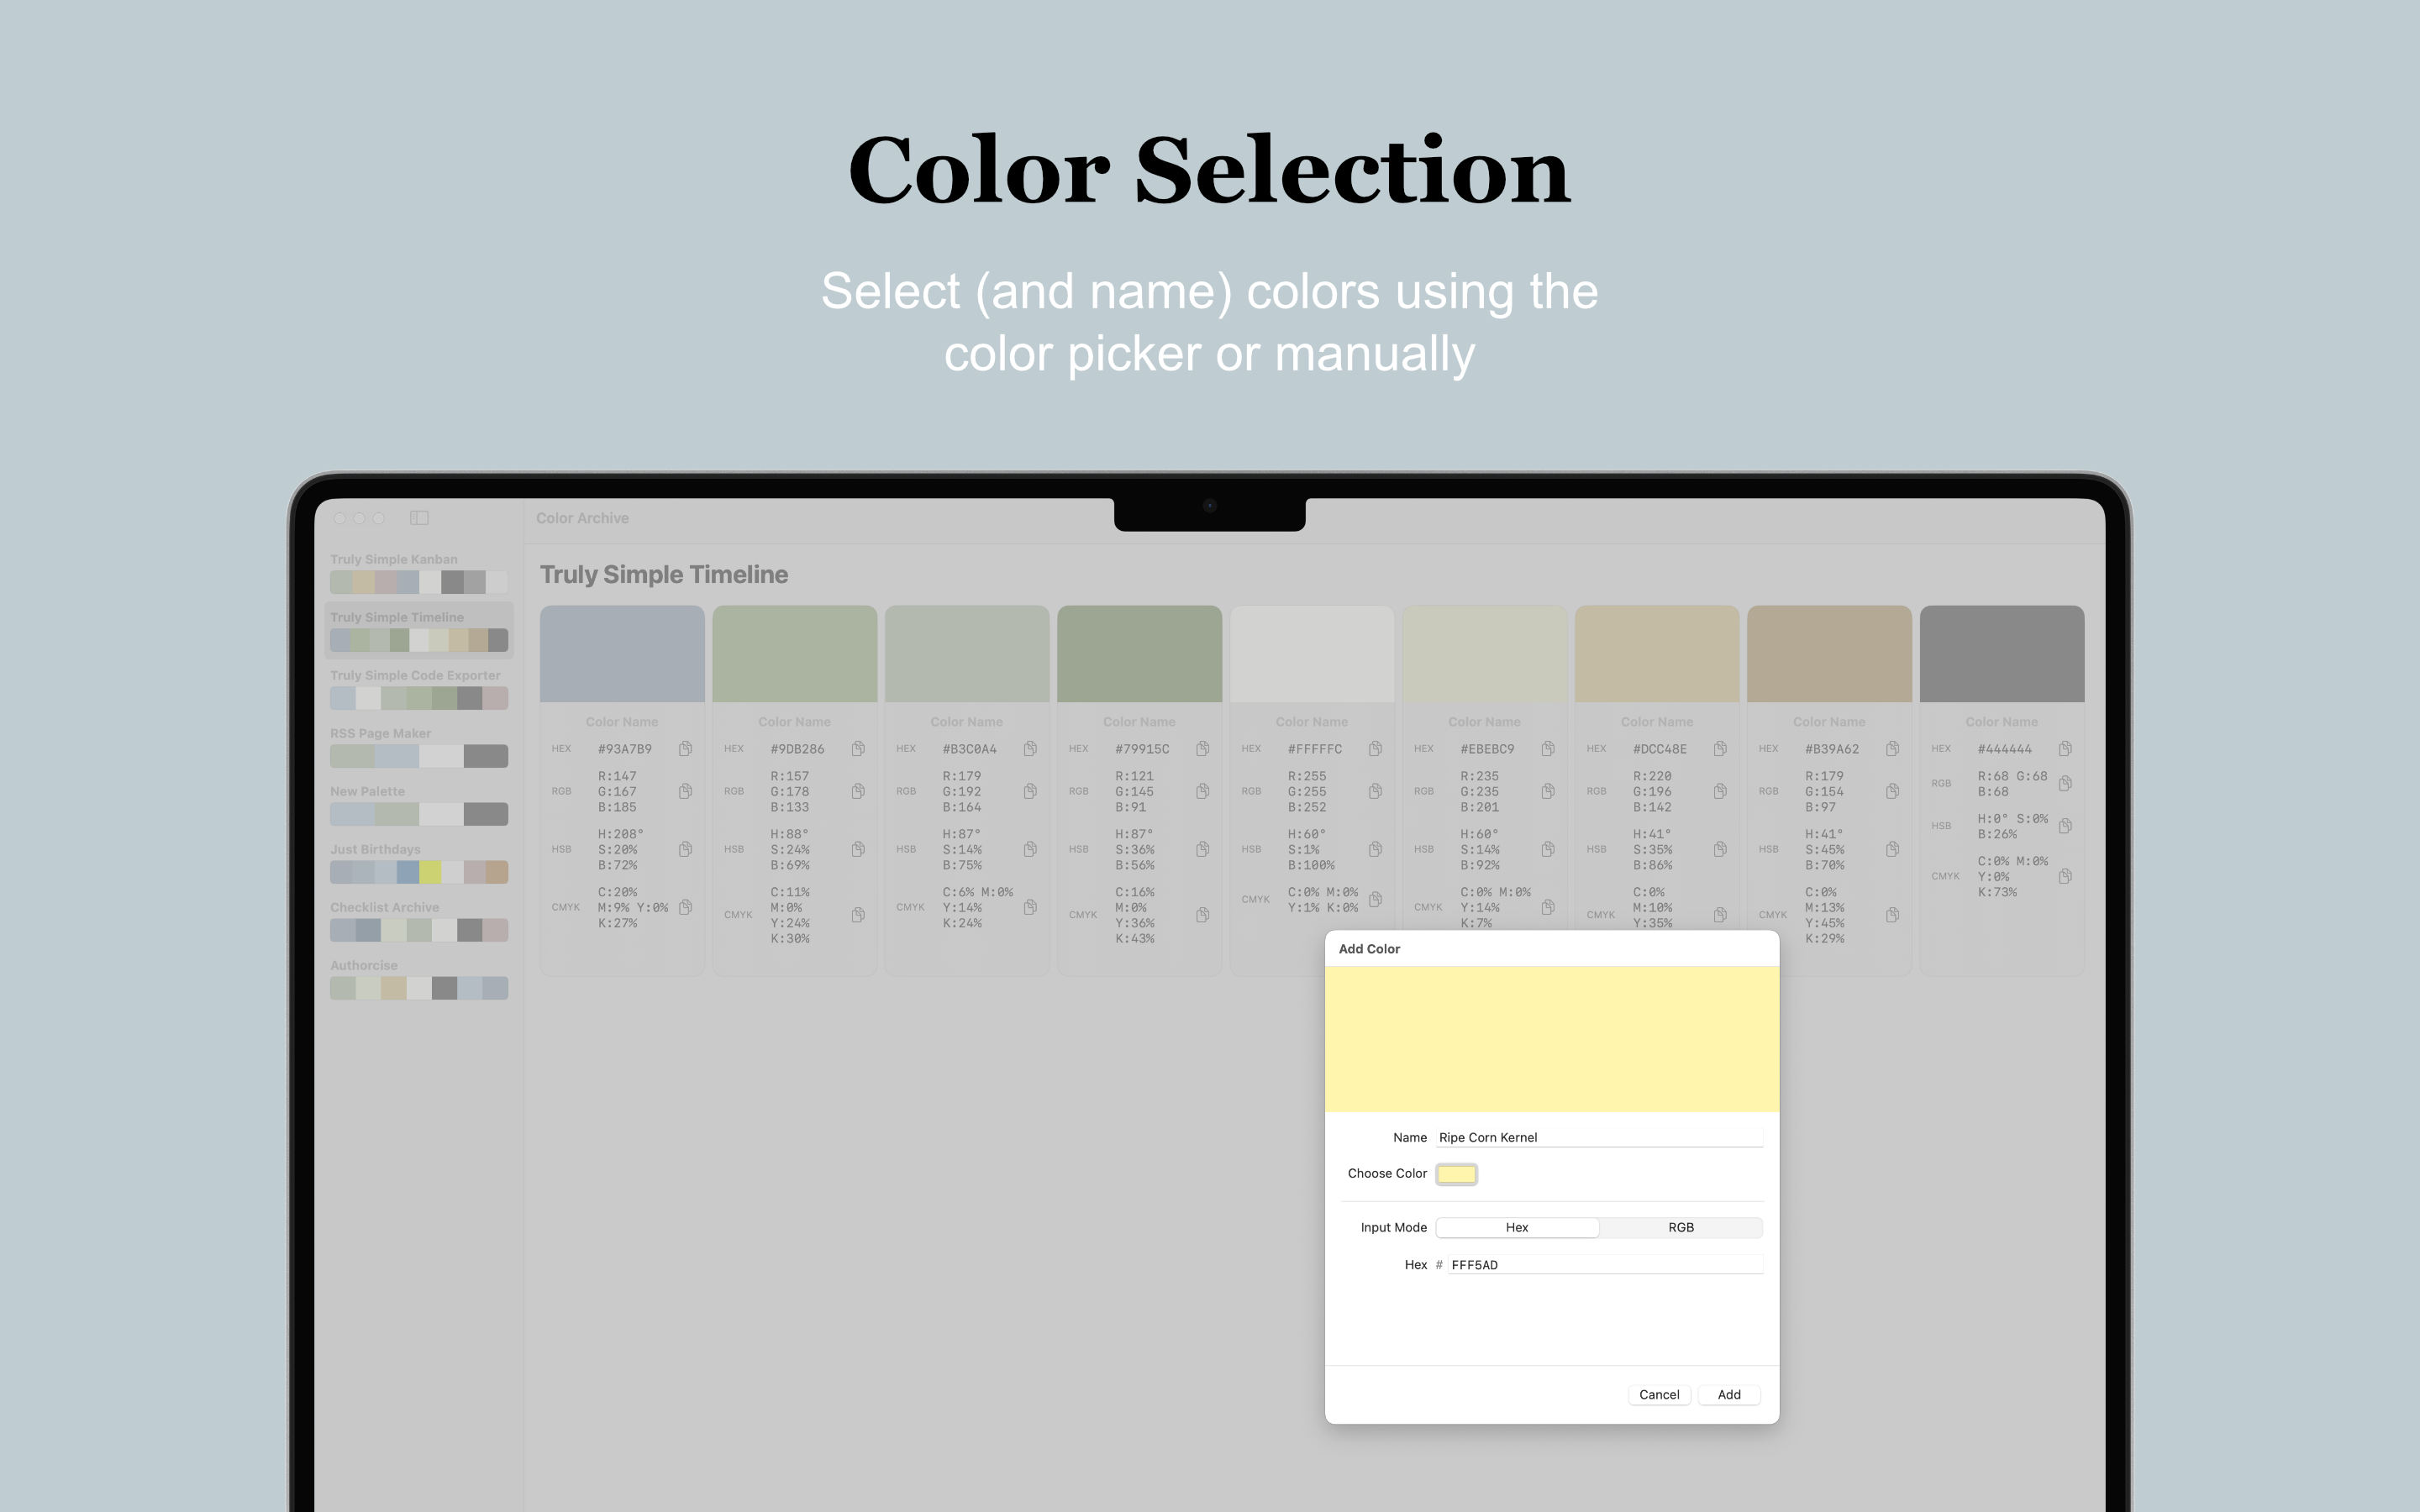Click the yellow color preview area
2420x1512 pixels.
[x=1552, y=1039]
